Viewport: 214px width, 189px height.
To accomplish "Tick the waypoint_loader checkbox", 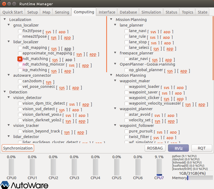I will 126,87.
